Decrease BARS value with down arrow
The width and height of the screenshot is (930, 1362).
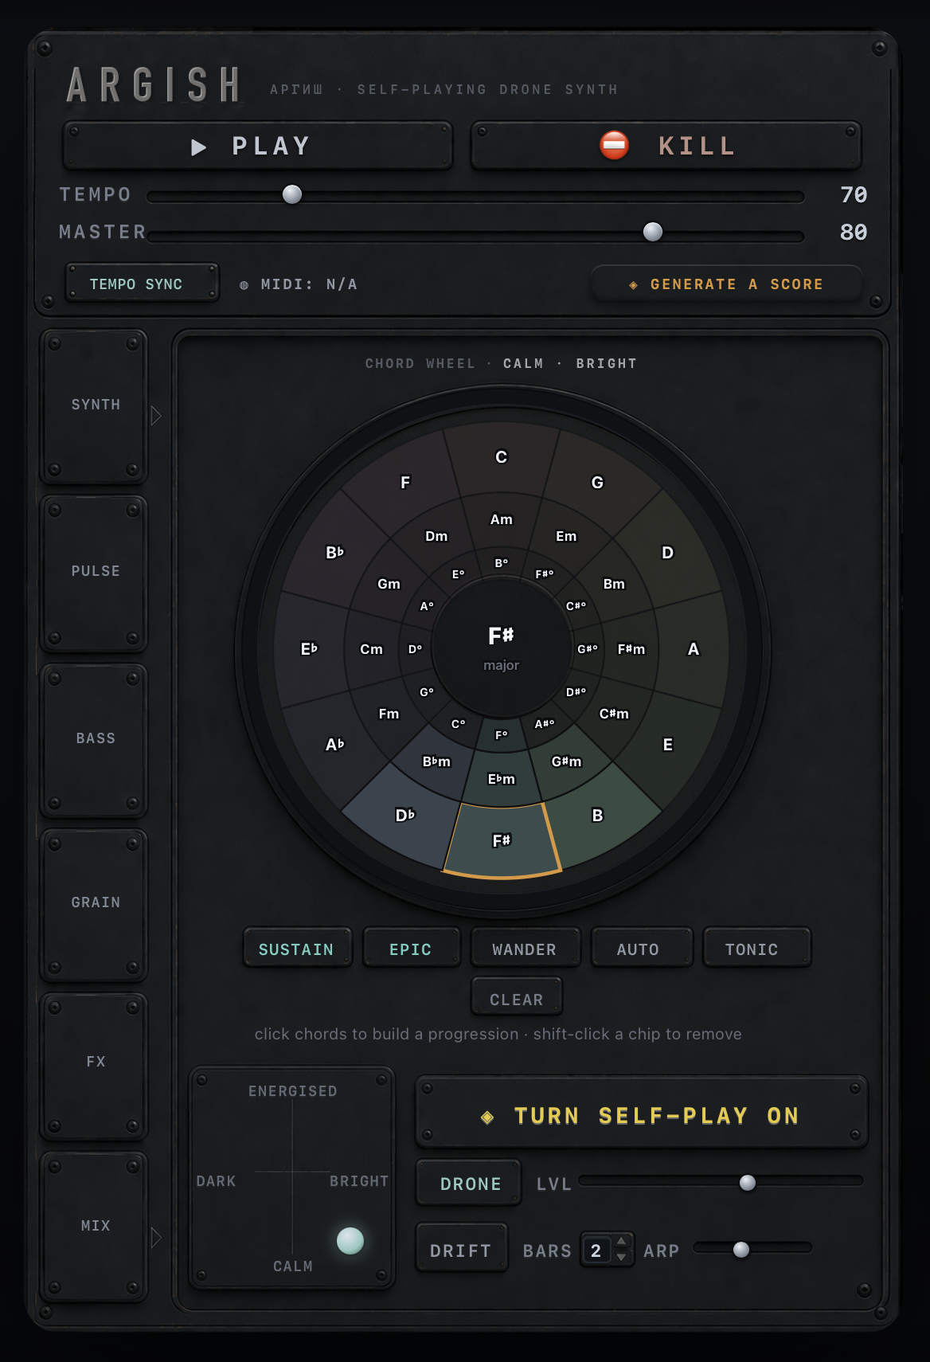(x=622, y=1258)
